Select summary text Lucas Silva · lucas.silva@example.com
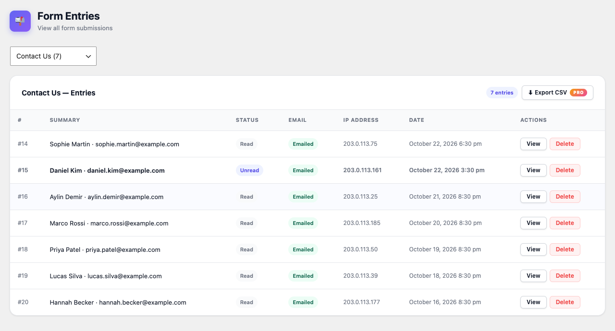The height and width of the screenshot is (331, 615). 106,276
